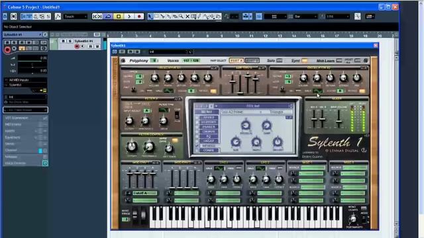Click the Oscillator A1 Volume knob
The width and height of the screenshot is (424, 238).
click(154, 78)
